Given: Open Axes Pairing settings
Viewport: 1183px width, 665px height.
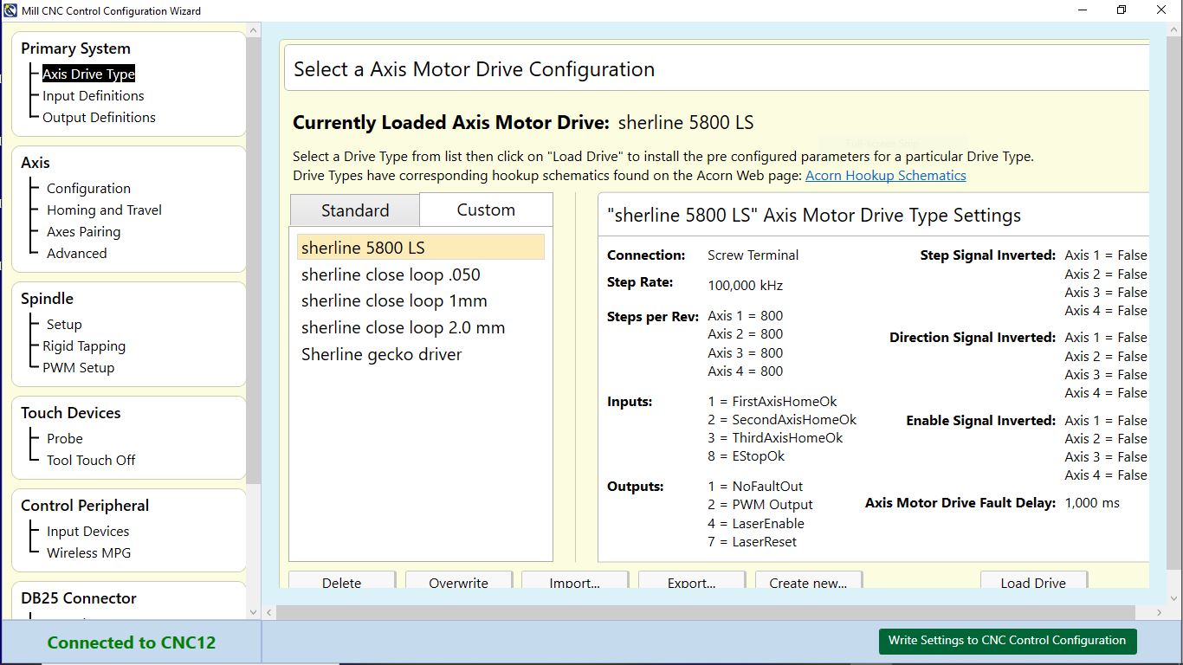Looking at the screenshot, I should click(x=83, y=232).
